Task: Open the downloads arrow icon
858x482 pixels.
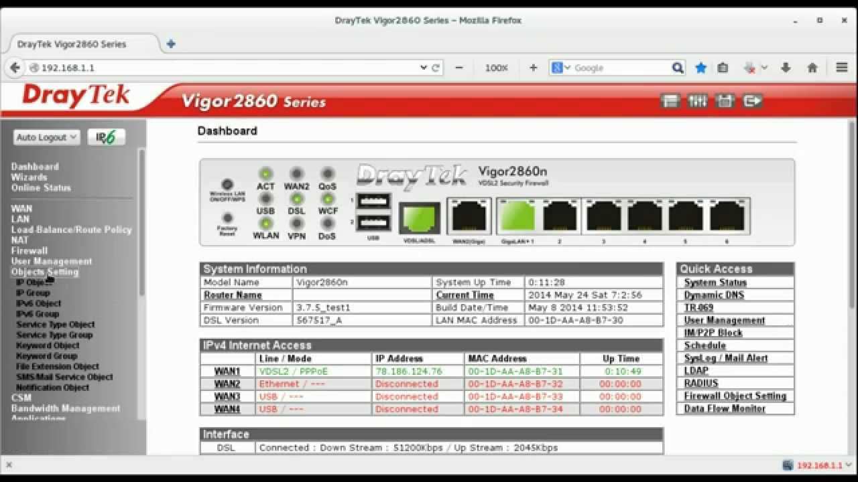Action: pos(786,68)
